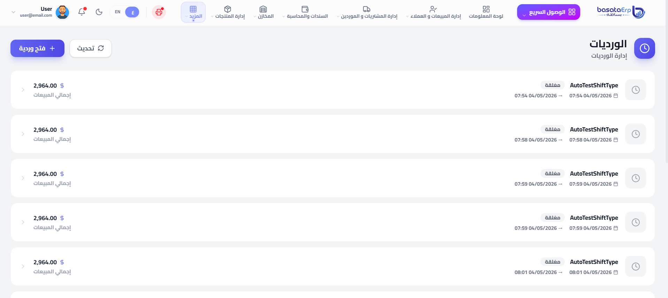Viewport: 668px width, 298px height.
Task: Click the 2,964.00 total of 07:54 shift
Action: (x=45, y=86)
